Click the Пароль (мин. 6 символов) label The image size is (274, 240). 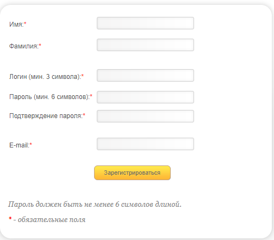pyautogui.click(x=49, y=97)
